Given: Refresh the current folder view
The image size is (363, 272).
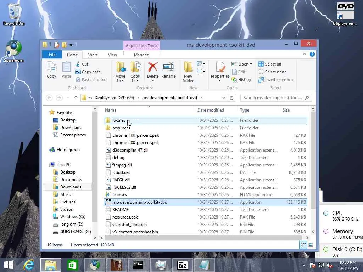Looking at the screenshot, I should 231,98.
